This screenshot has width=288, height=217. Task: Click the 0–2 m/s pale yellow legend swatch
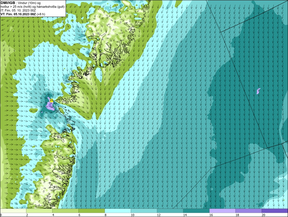13,211
